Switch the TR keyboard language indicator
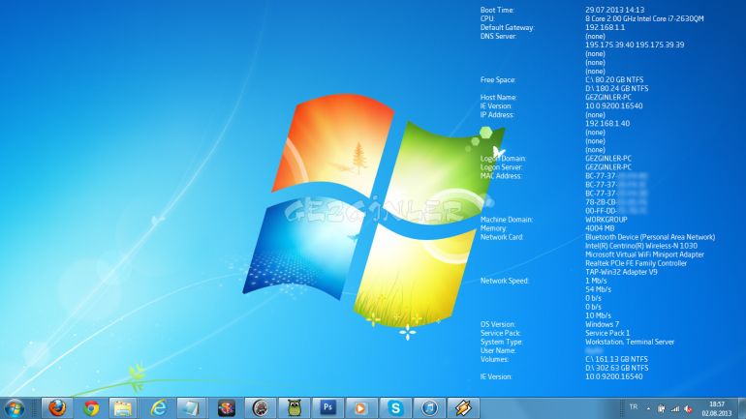 click(x=634, y=407)
